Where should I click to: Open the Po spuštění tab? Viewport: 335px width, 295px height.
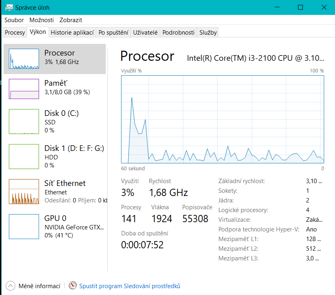pos(113,33)
